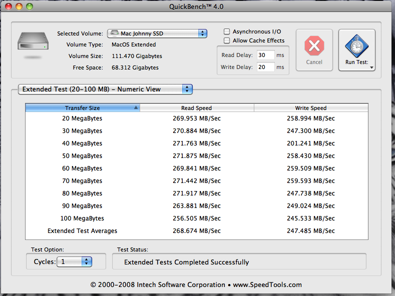Click the MacOS Extended volume type value
This screenshot has width=395, height=296.
point(134,44)
